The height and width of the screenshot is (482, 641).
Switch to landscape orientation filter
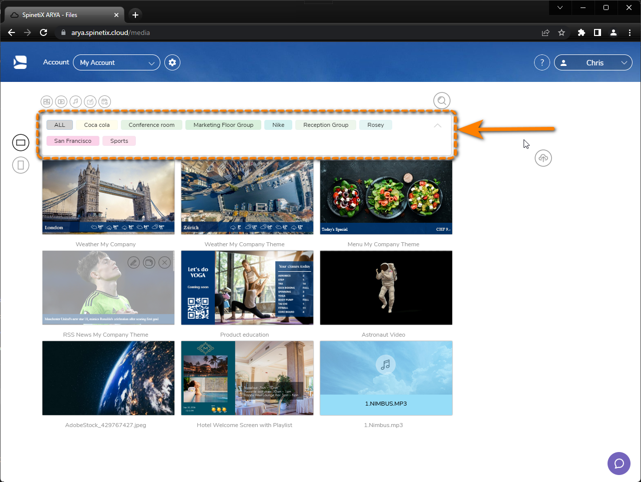tap(20, 142)
